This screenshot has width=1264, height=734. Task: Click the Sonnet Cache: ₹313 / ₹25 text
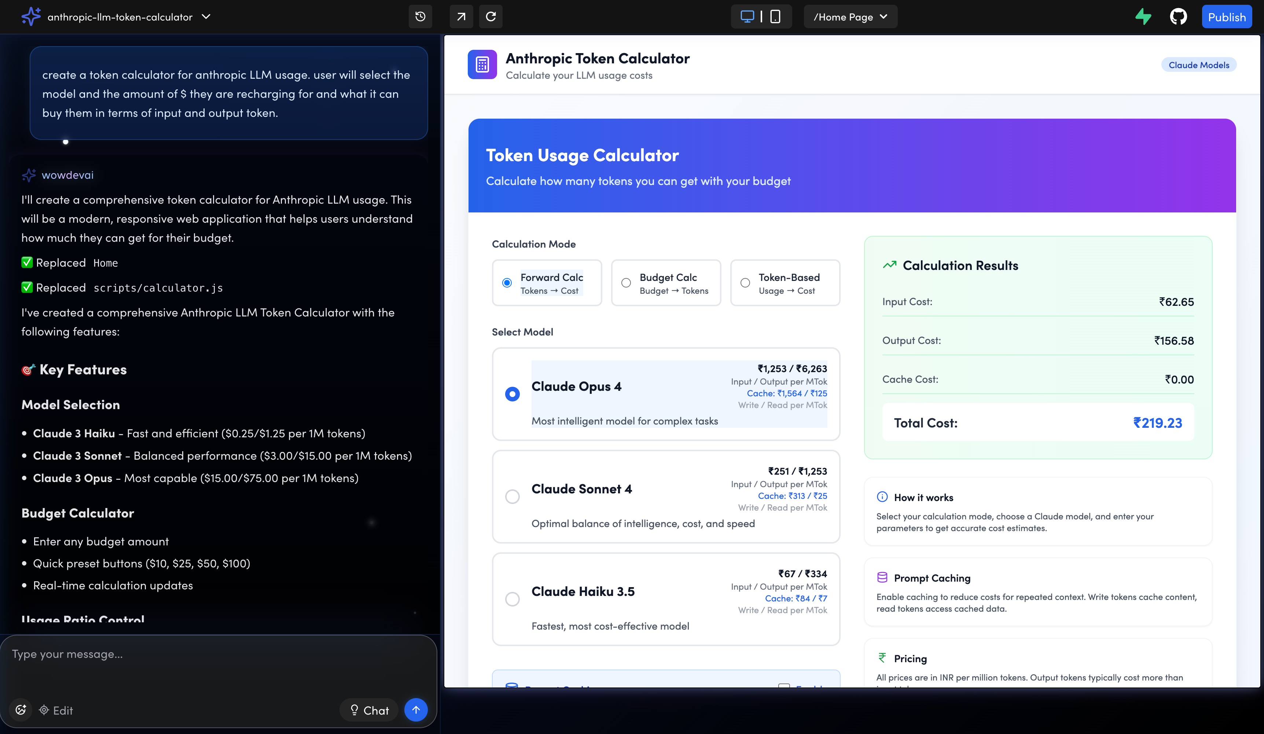[792, 496]
